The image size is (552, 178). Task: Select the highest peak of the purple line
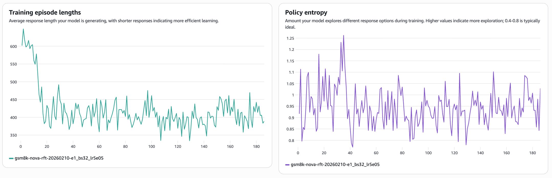(x=344, y=36)
